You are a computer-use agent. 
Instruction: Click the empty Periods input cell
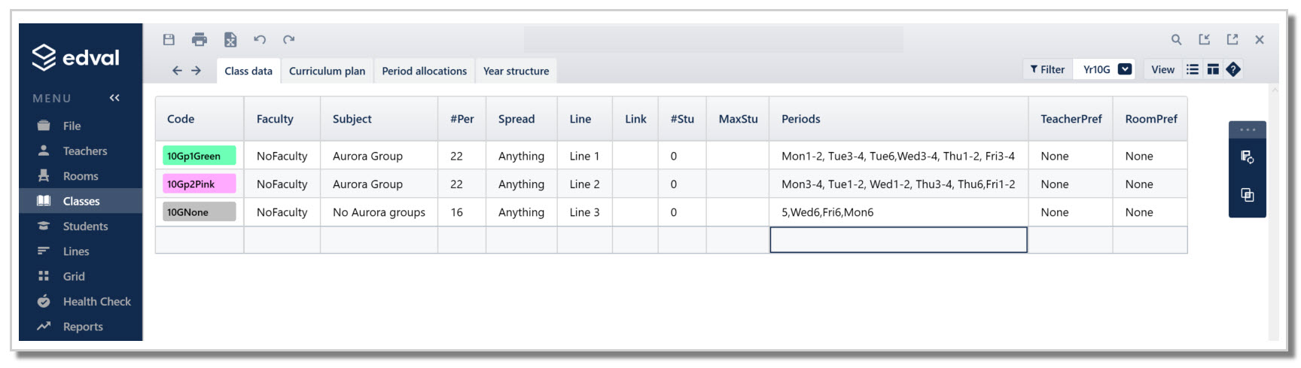898,240
